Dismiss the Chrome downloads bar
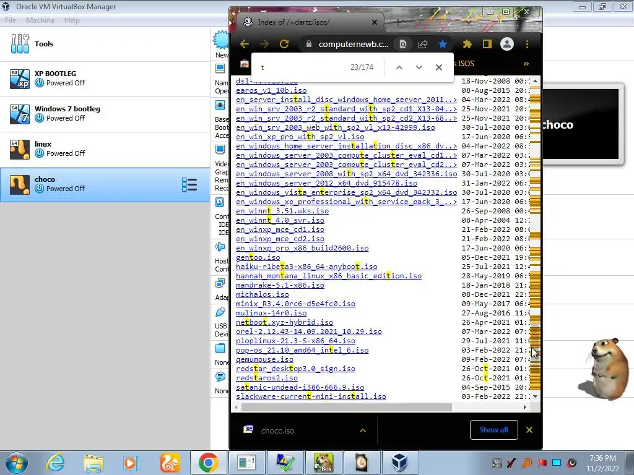This screenshot has height=475, width=634. coord(529,430)
